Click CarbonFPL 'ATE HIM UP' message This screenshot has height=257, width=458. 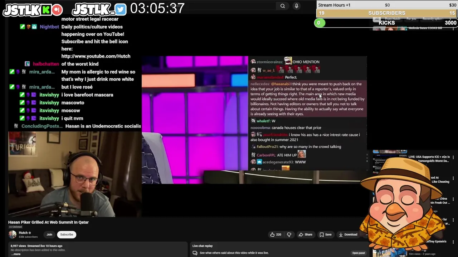click(279, 155)
